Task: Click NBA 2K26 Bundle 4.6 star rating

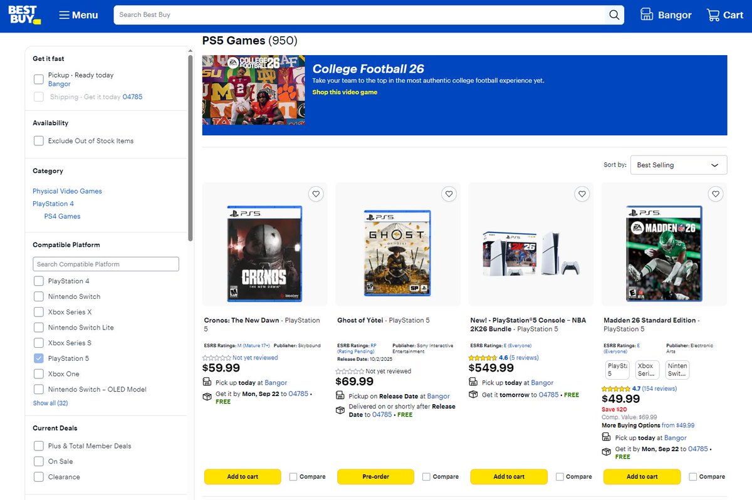Action: pyautogui.click(x=484, y=358)
